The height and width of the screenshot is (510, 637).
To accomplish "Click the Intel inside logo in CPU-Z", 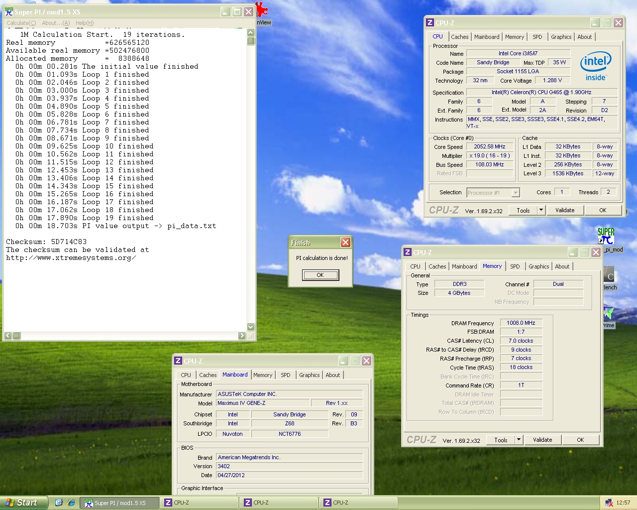I will coord(596,66).
